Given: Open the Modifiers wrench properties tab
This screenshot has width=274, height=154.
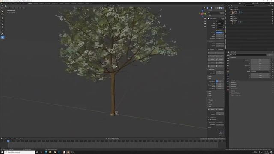Looking at the screenshot, I should pyautogui.click(x=228, y=74).
